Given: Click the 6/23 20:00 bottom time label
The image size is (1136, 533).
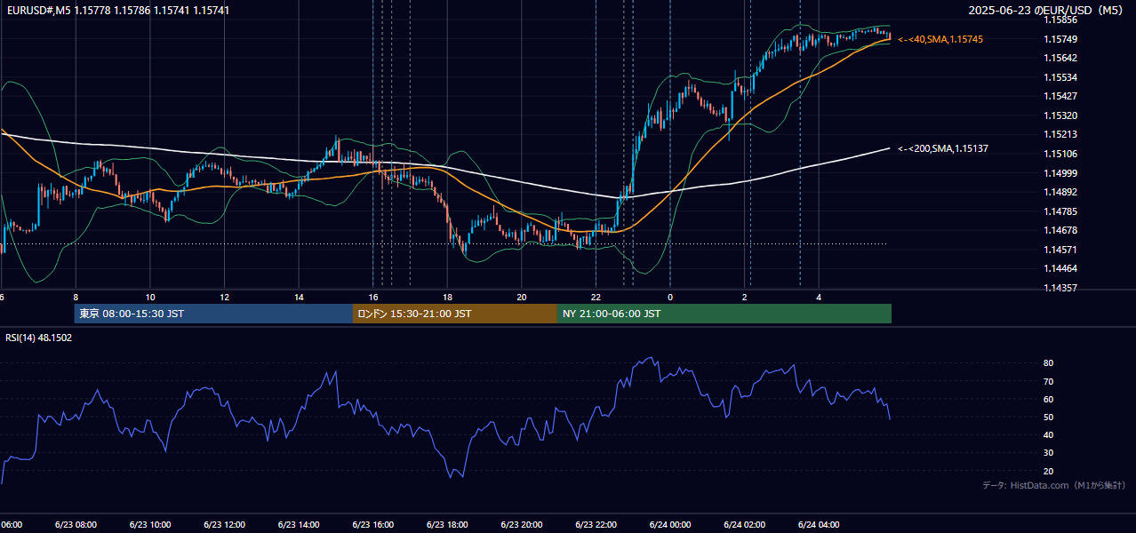Looking at the screenshot, I should (522, 525).
